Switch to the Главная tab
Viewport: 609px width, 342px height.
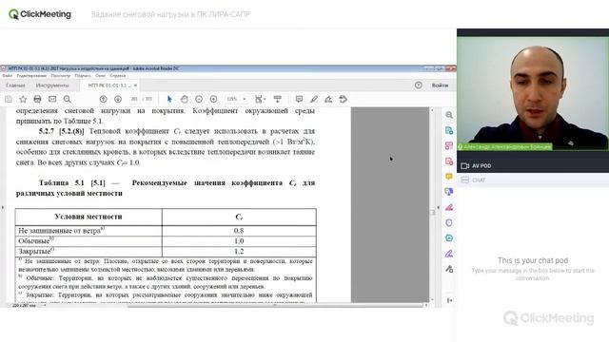(x=15, y=85)
